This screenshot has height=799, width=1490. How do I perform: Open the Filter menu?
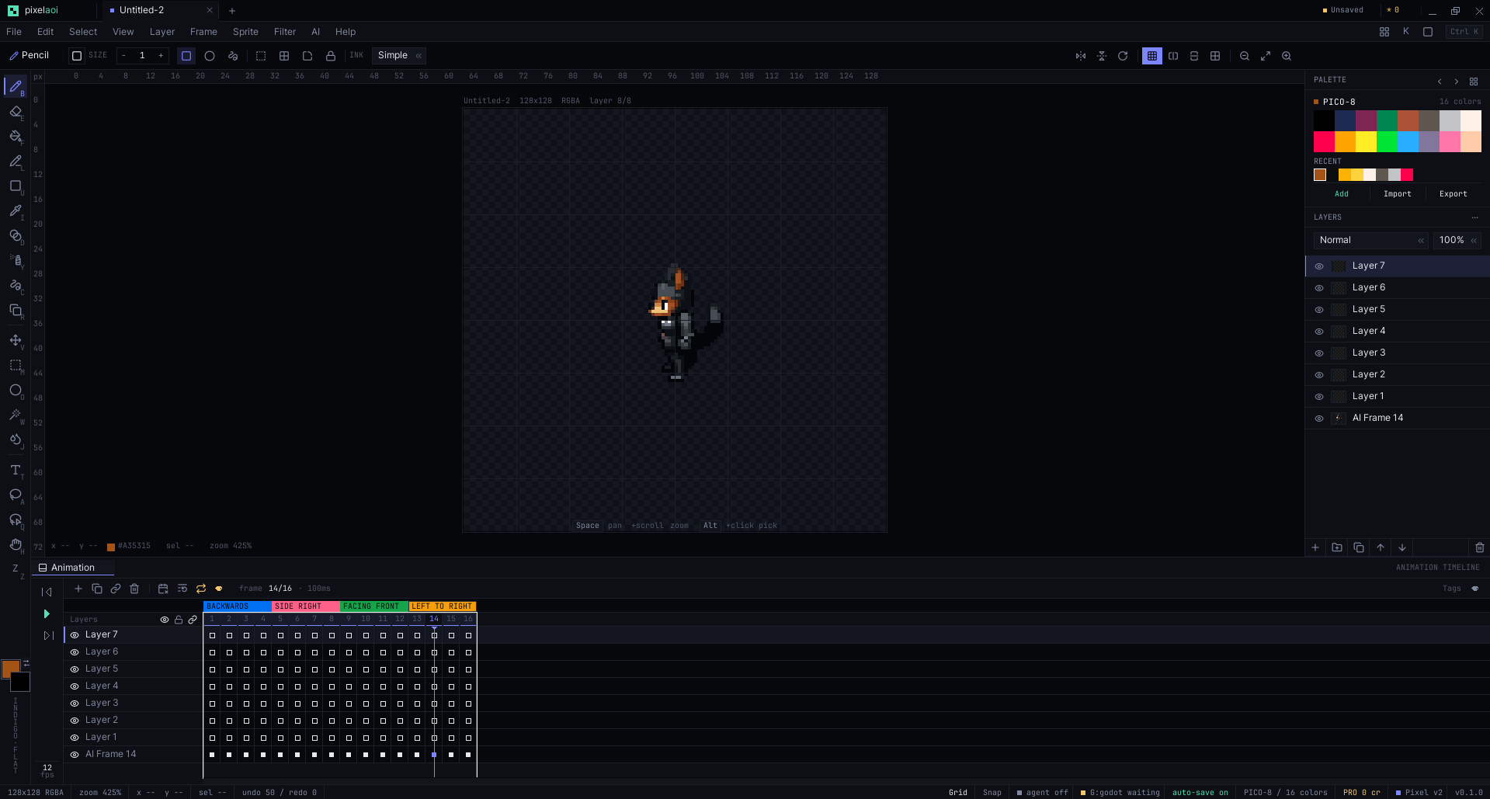coord(285,32)
